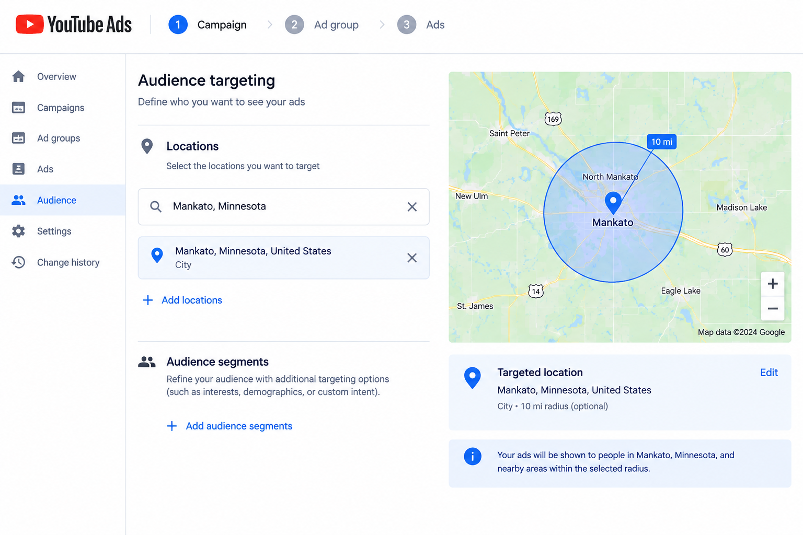Click the blue Mankato map pin
Screen dimensions: 803x535
tap(613, 202)
